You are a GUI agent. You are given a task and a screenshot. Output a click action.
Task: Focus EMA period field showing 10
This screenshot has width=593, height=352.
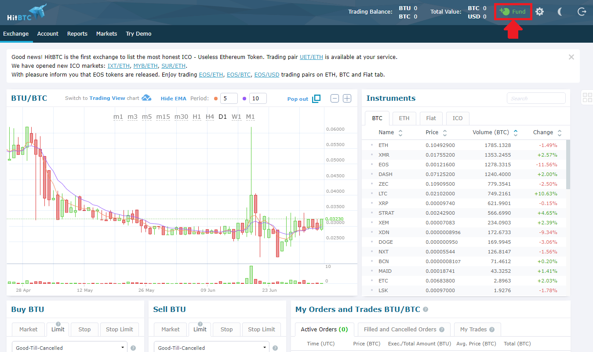pyautogui.click(x=258, y=99)
